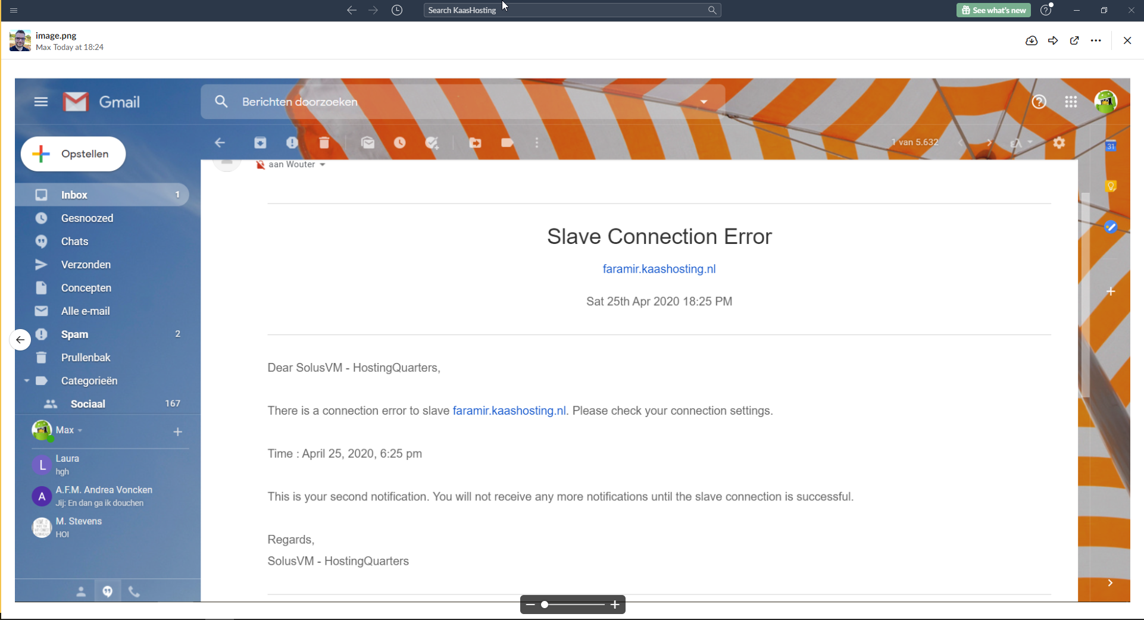The image size is (1144, 620).
Task: Go to previous image with left arrow
Action: pyautogui.click(x=20, y=340)
